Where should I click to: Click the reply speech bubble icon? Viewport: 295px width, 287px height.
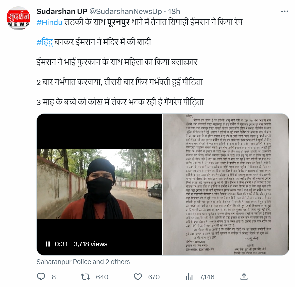(41, 277)
